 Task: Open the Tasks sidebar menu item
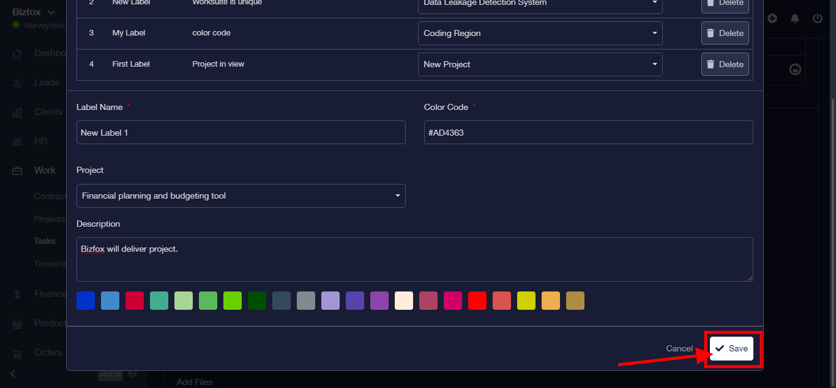[x=45, y=241]
